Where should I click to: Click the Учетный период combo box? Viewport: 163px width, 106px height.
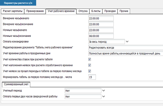tap(83, 91)
